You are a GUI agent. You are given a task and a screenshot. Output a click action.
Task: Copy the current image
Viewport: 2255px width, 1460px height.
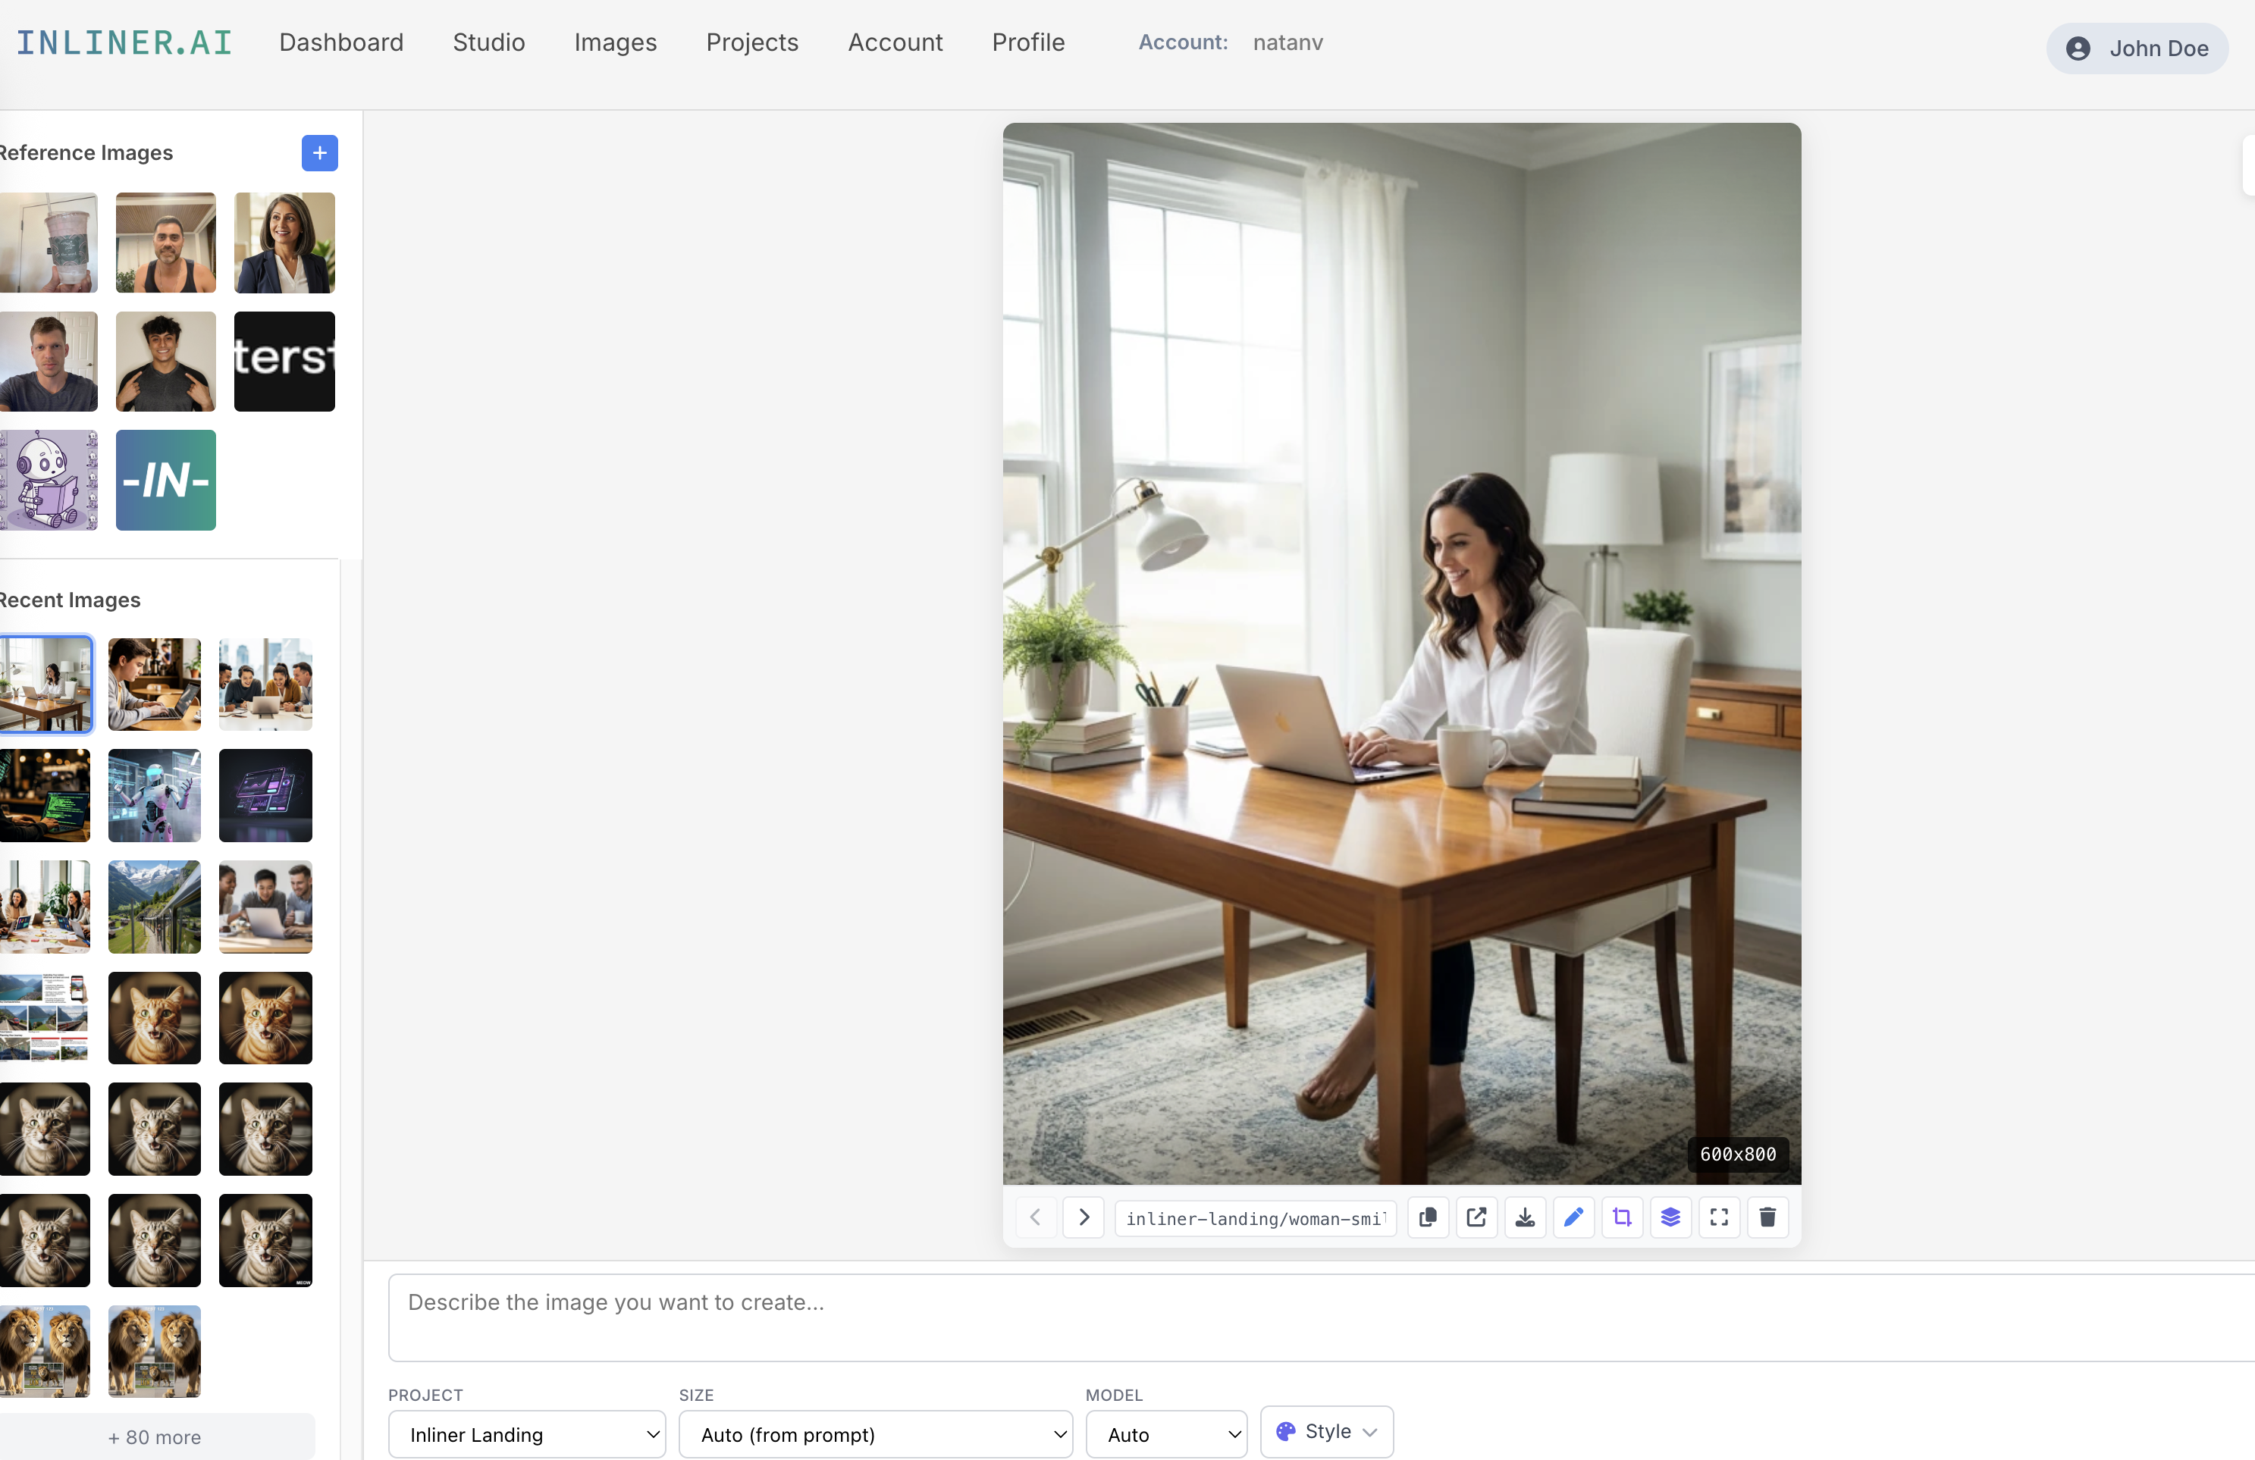pos(1428,1217)
